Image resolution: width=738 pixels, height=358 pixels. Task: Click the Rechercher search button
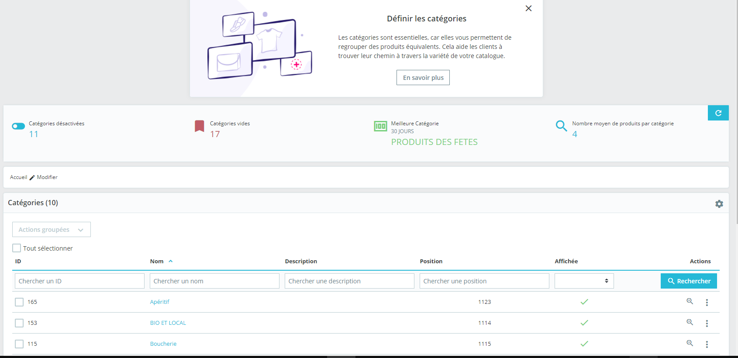(689, 281)
